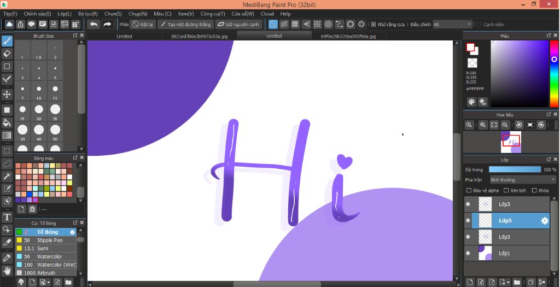Image resolution: width=560 pixels, height=287 pixels.
Task: Hide the top Lớp3 layer
Action: pyautogui.click(x=468, y=204)
